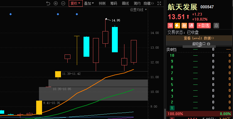Click the 14.95 high price marker

tap(116, 20)
